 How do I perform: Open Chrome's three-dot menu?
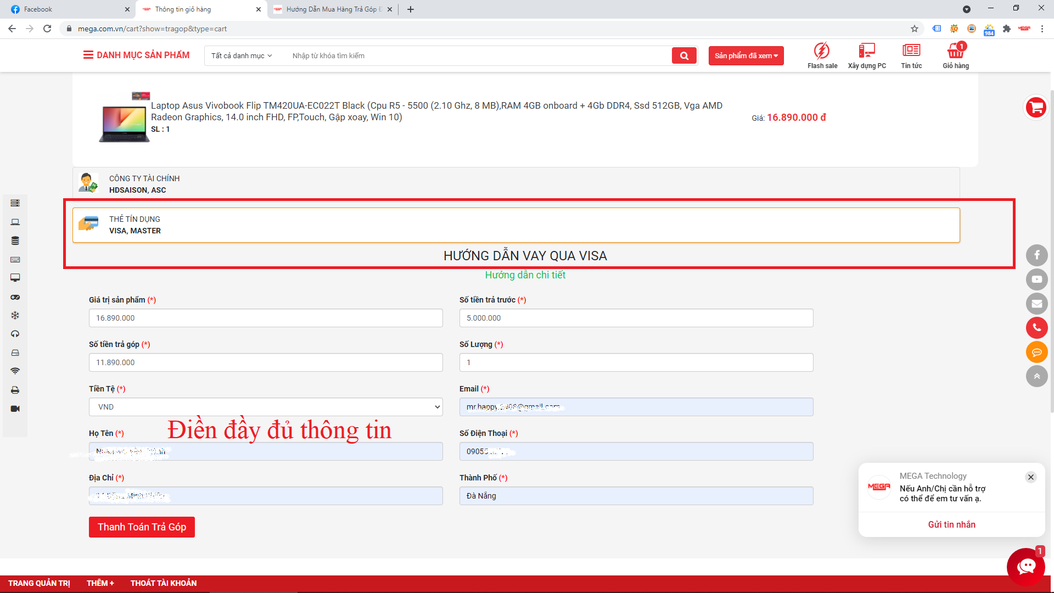pyautogui.click(x=1042, y=29)
